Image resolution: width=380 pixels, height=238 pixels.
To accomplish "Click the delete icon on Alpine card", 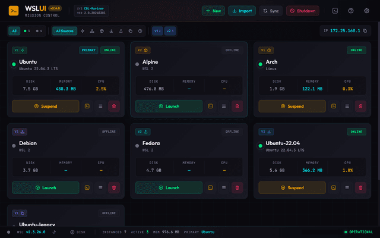I will pyautogui.click(x=237, y=106).
